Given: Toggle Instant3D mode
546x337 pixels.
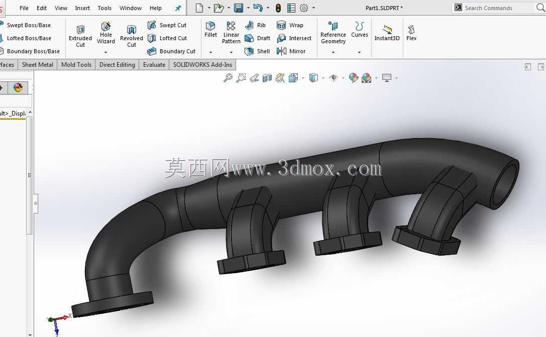Looking at the screenshot, I should point(387,33).
